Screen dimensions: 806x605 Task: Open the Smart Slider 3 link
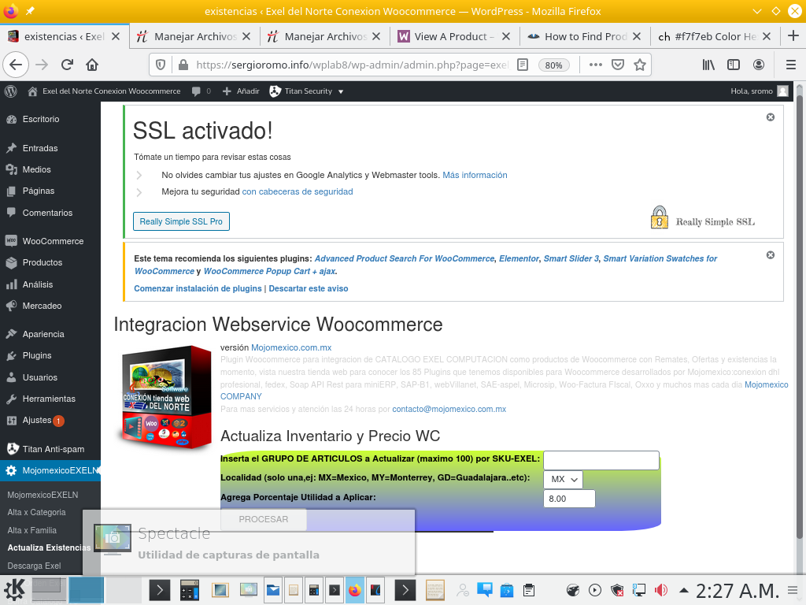(571, 258)
